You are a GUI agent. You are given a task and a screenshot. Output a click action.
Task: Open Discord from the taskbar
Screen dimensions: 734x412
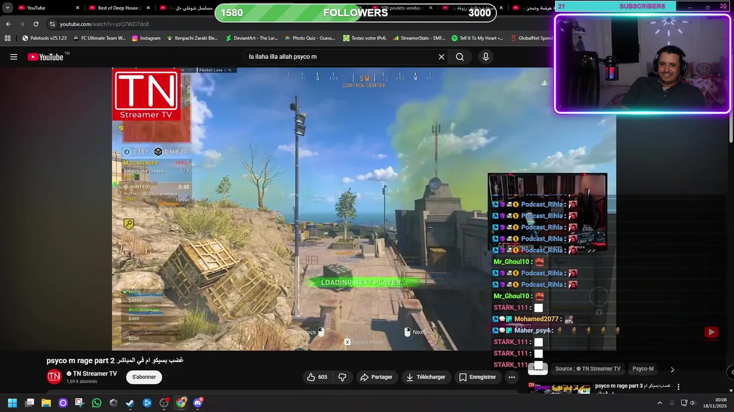pyautogui.click(x=198, y=403)
